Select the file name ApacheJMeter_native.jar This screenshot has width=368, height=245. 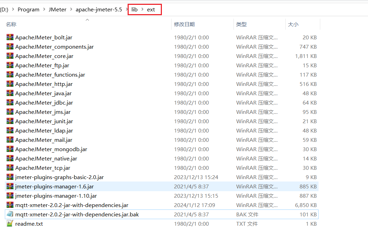(x=46, y=159)
